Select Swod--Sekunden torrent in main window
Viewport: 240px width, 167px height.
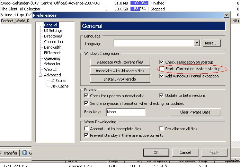[50, 3]
